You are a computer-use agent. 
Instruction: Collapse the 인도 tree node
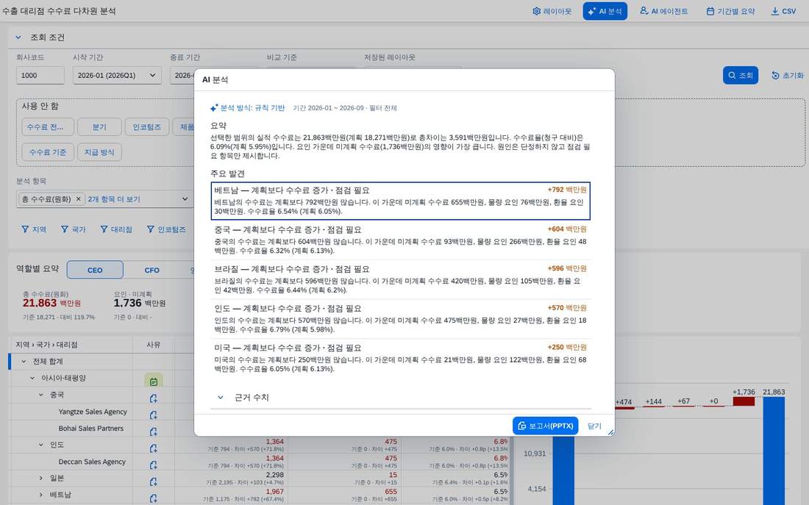tap(41, 445)
